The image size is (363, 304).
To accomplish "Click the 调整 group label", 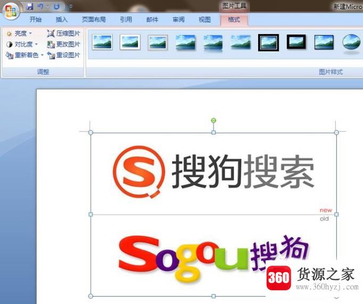I will 43,72.
